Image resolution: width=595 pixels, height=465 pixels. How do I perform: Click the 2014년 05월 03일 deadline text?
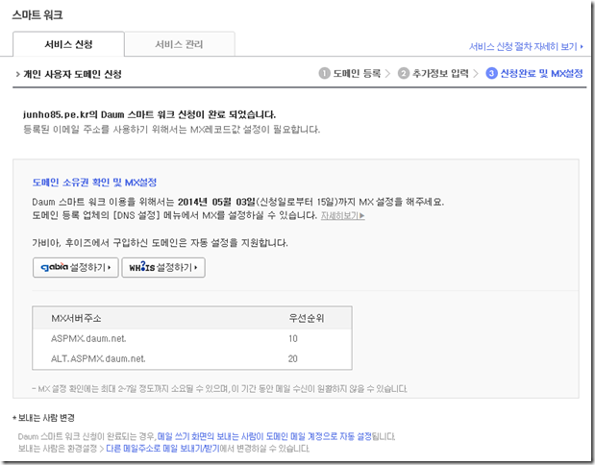[216, 202]
